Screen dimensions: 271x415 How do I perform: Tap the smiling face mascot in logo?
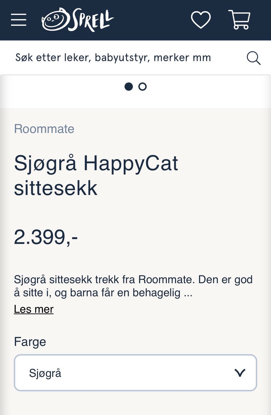click(55, 20)
